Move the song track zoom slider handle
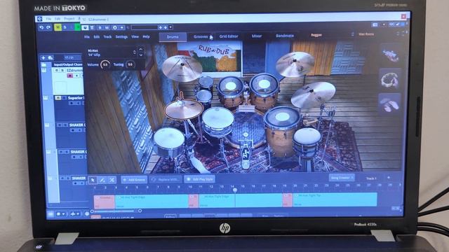This screenshot has width=449, height=252. click(x=140, y=211)
